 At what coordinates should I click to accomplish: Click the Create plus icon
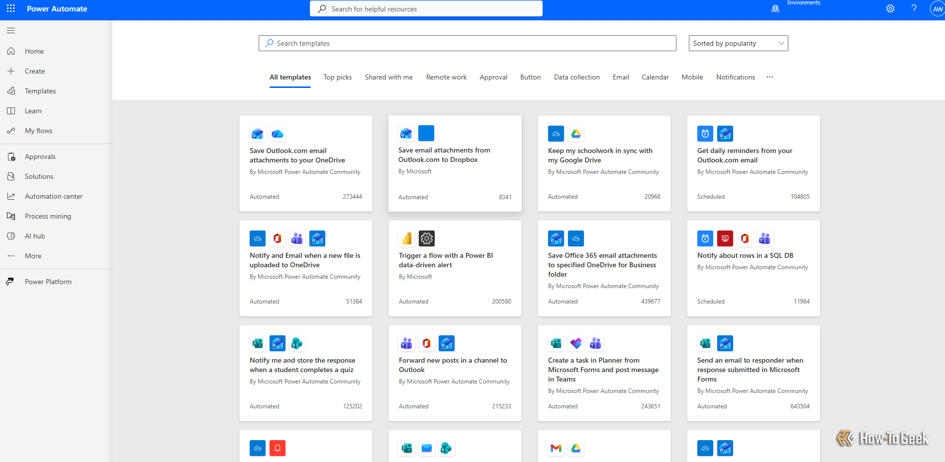(11, 71)
